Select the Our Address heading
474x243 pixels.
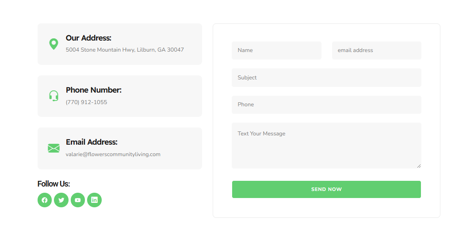click(x=88, y=38)
